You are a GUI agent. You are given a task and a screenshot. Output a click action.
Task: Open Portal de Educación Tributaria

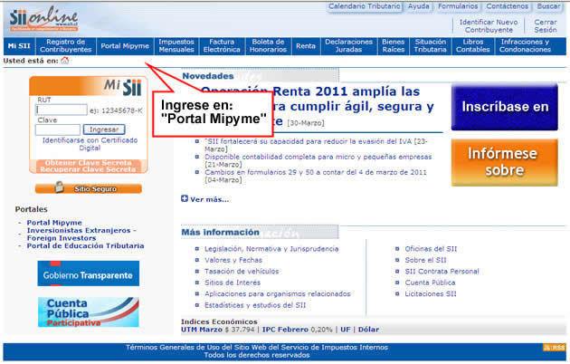click(85, 245)
